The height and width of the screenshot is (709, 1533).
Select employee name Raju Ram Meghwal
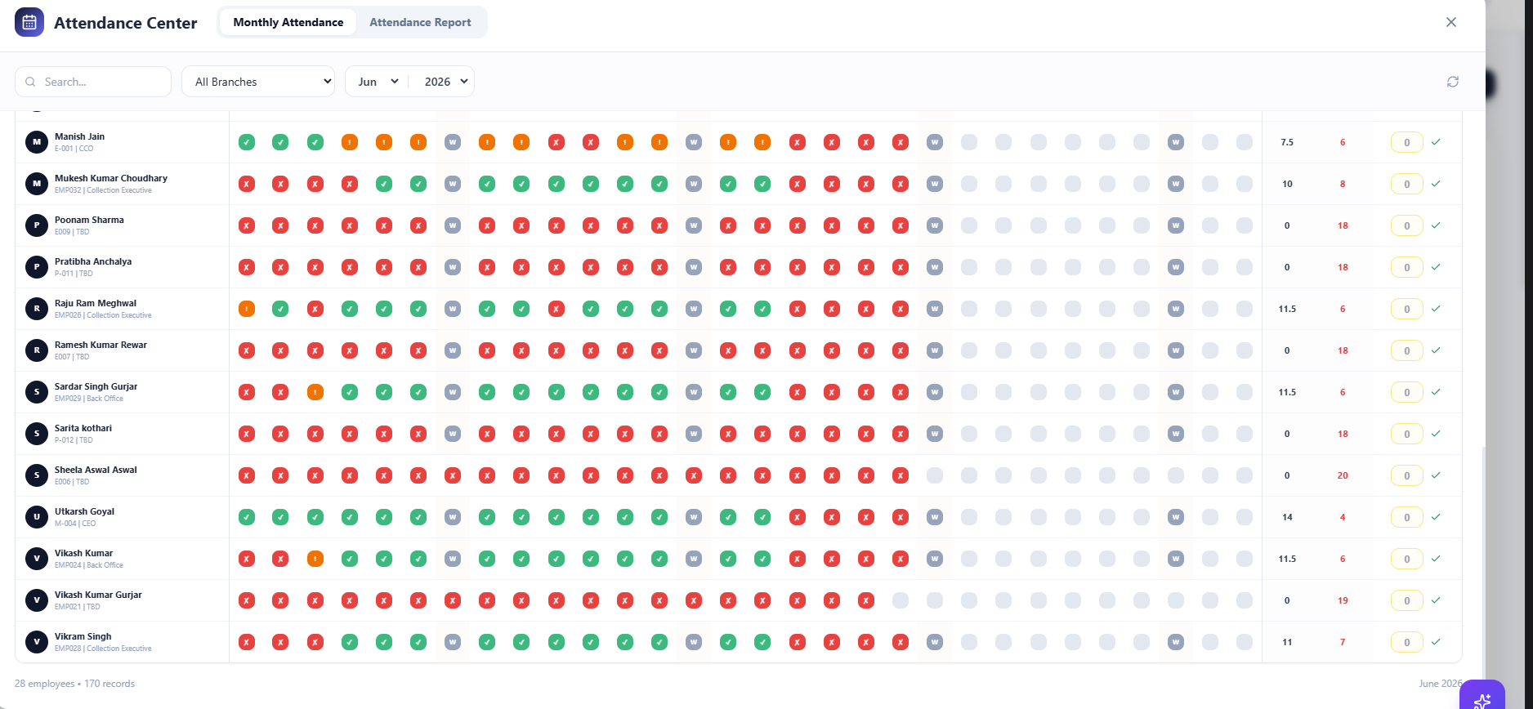[96, 303]
